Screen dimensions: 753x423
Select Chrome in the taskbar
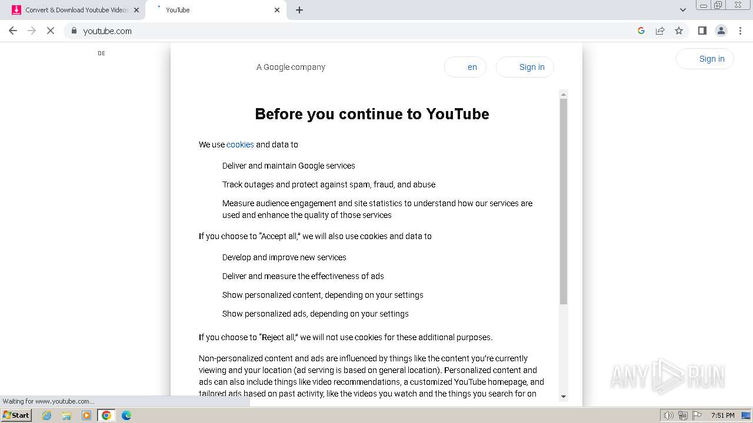click(106, 415)
